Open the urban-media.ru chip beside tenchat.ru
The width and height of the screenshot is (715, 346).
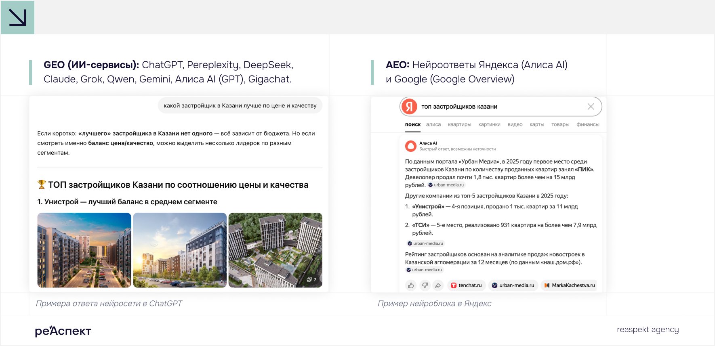pos(513,285)
